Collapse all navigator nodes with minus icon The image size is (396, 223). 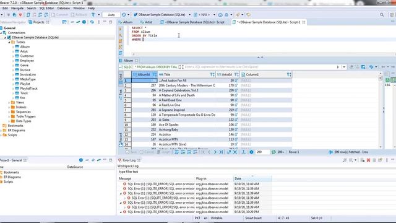pos(72,22)
